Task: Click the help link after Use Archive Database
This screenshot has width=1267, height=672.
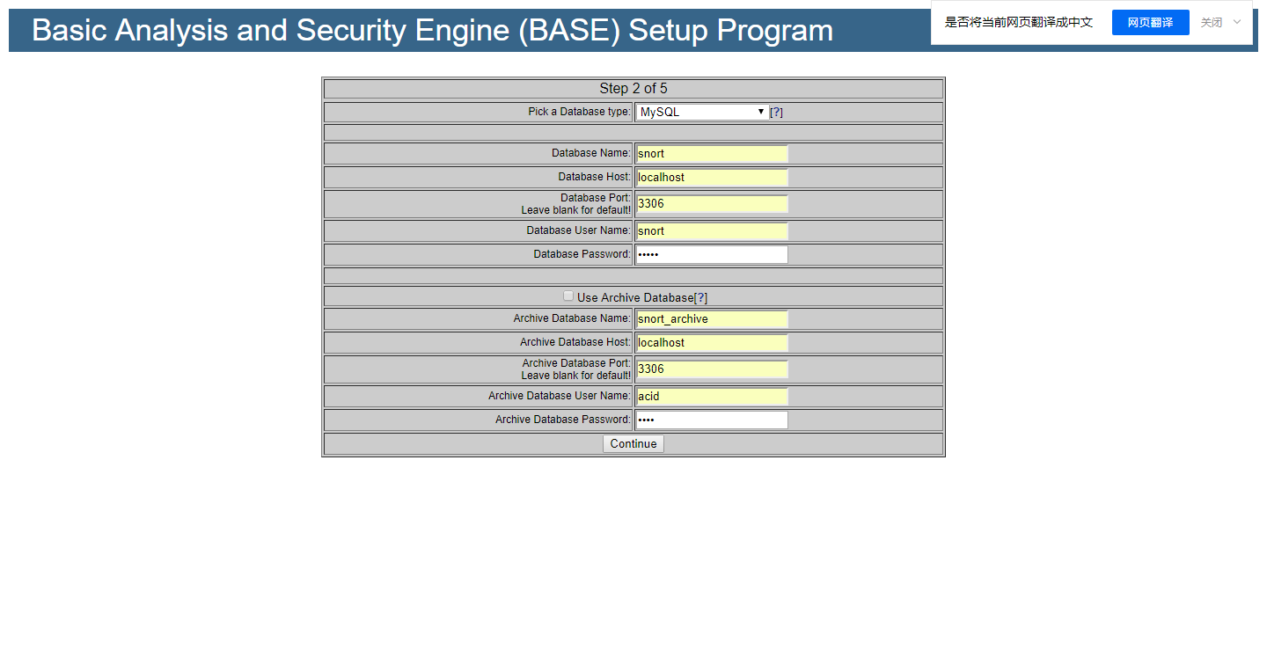Action: [700, 297]
